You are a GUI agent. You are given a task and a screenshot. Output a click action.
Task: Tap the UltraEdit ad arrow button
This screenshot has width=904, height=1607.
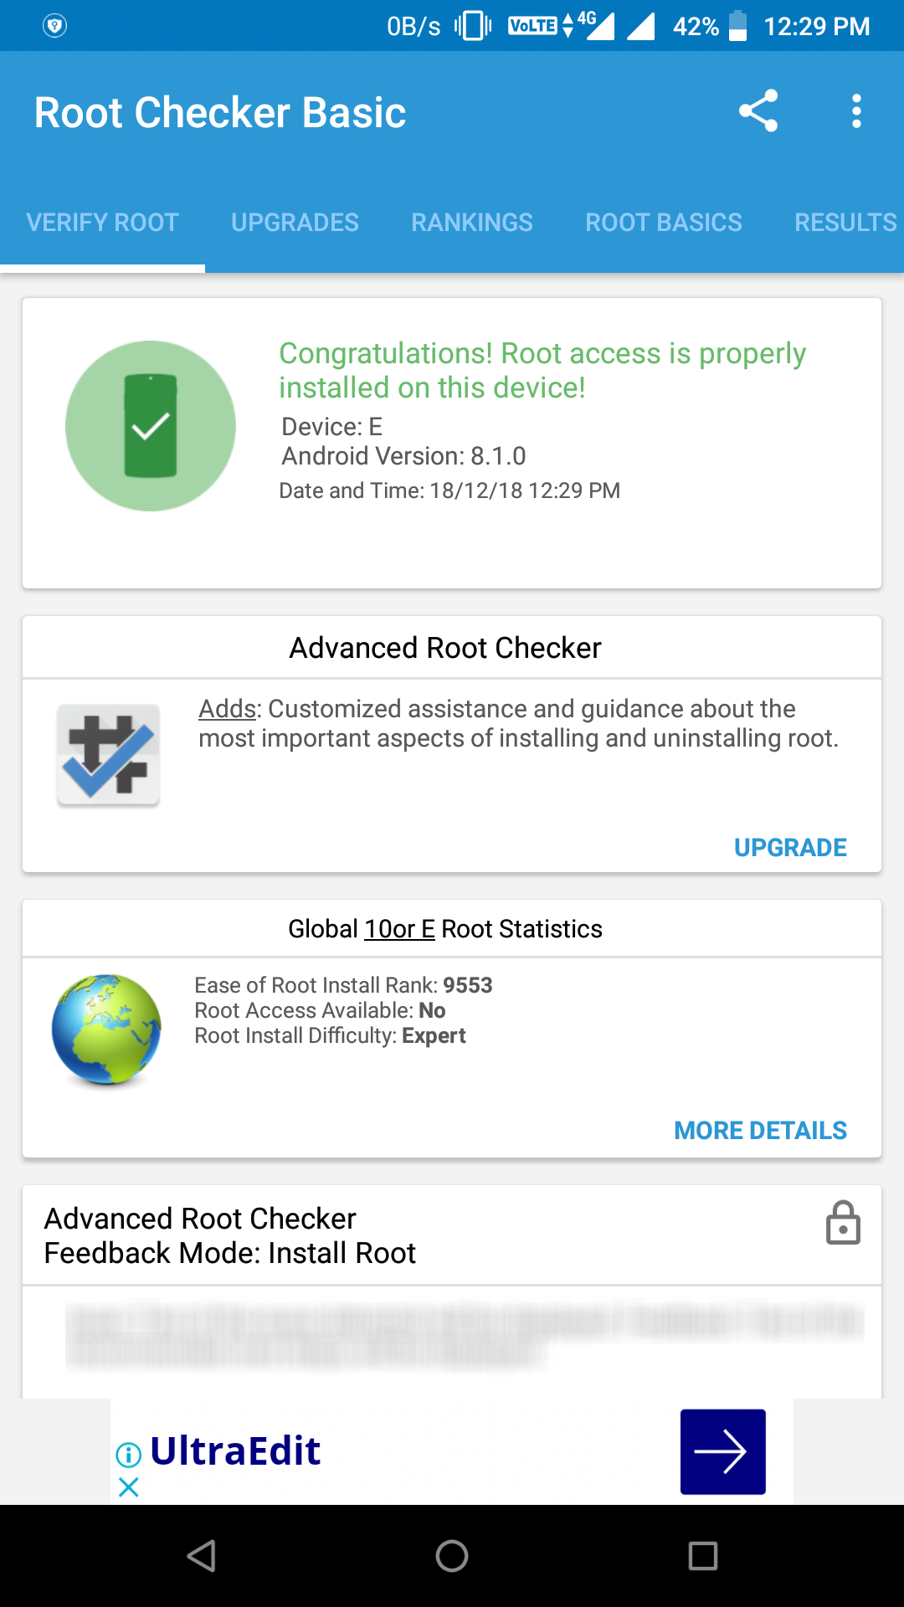click(722, 1451)
